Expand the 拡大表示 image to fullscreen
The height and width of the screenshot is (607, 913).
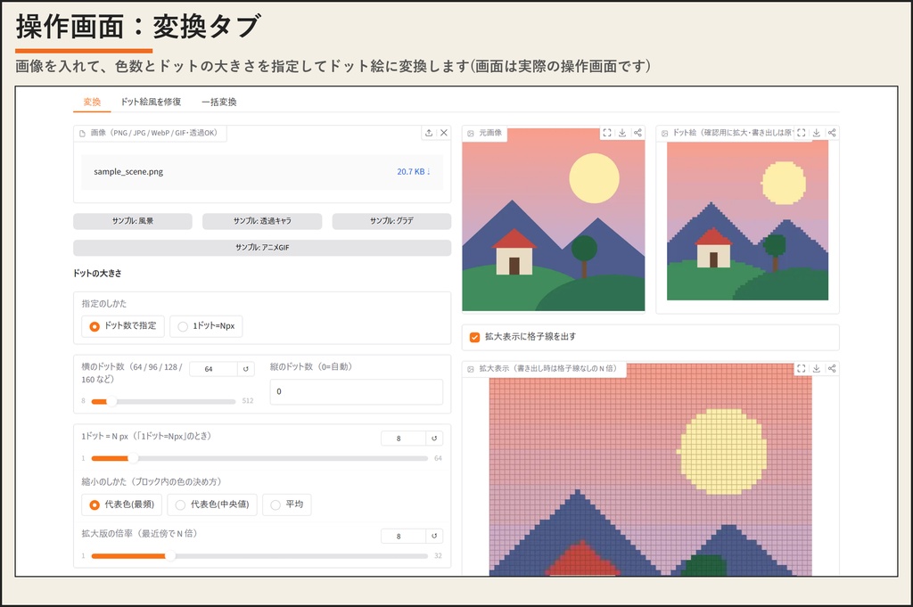802,368
